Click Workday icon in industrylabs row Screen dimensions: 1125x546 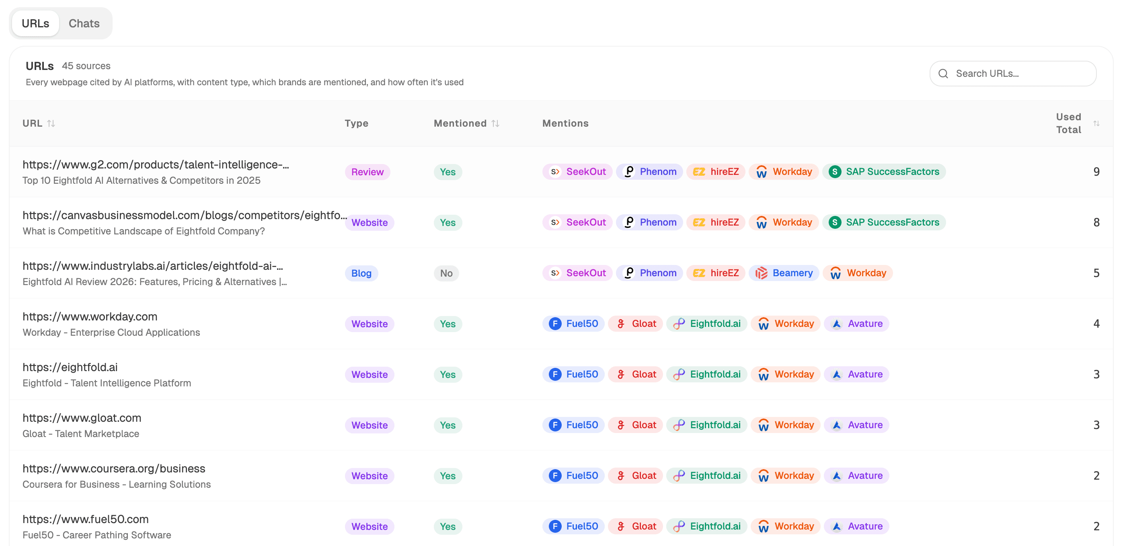click(836, 273)
